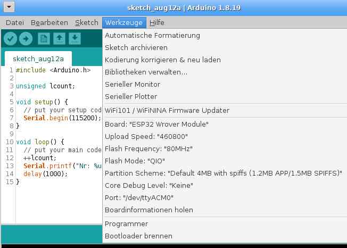Close the Werkzeuge menu via its header

124,22
